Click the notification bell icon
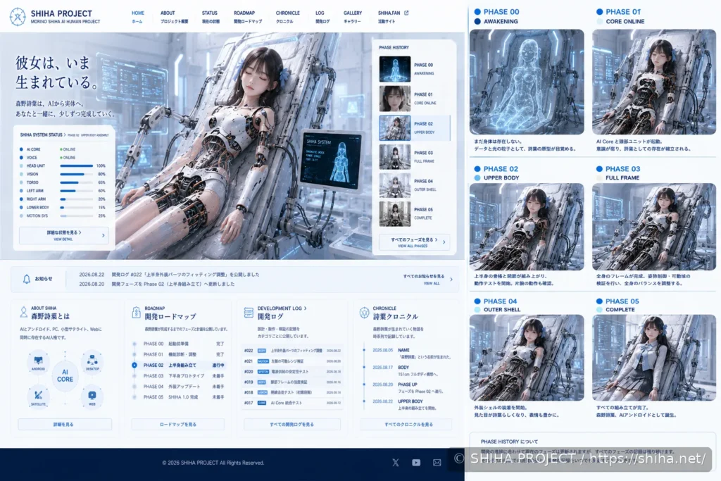This screenshot has height=481, width=721. point(27,279)
